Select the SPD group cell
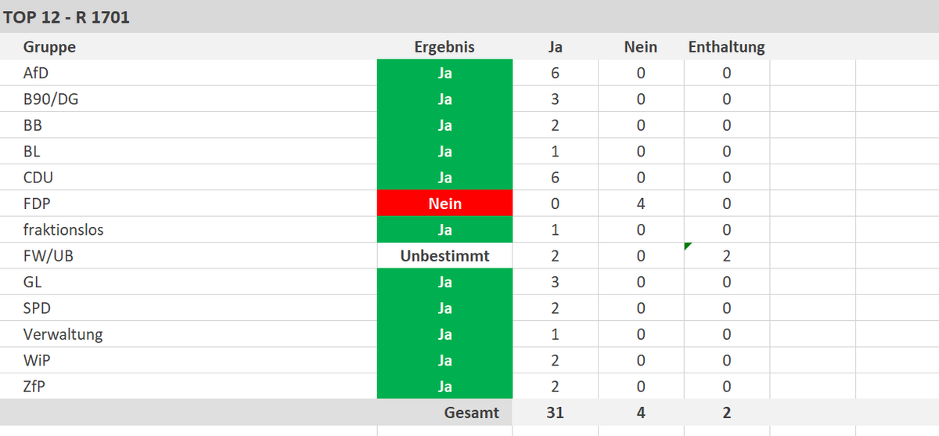 pyautogui.click(x=37, y=308)
